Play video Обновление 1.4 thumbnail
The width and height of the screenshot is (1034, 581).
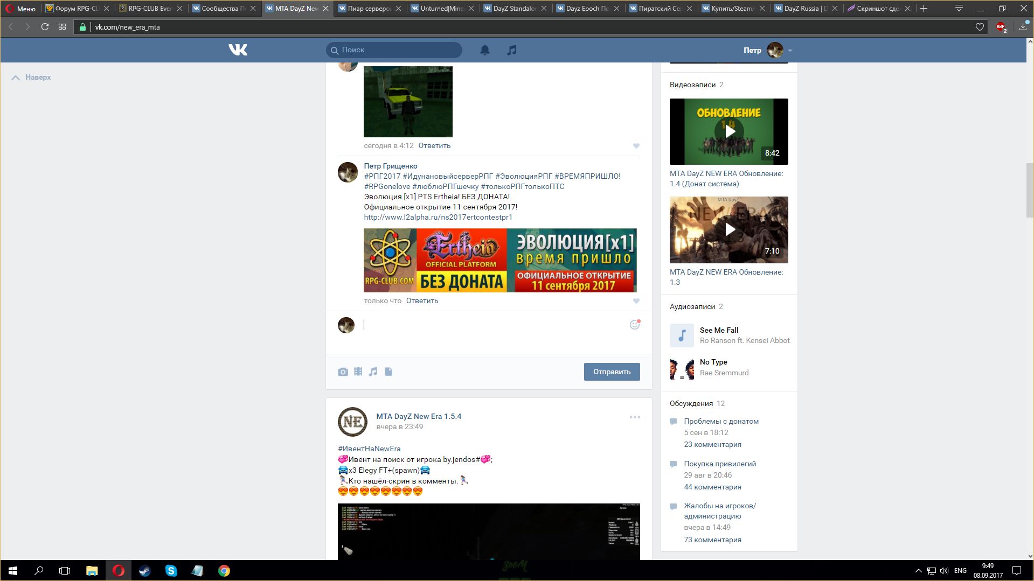tap(729, 131)
